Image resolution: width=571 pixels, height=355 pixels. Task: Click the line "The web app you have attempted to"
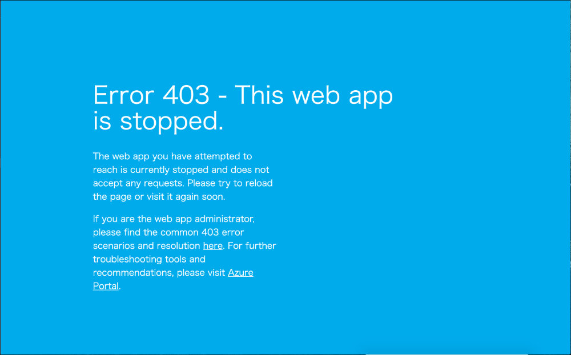tap(172, 156)
